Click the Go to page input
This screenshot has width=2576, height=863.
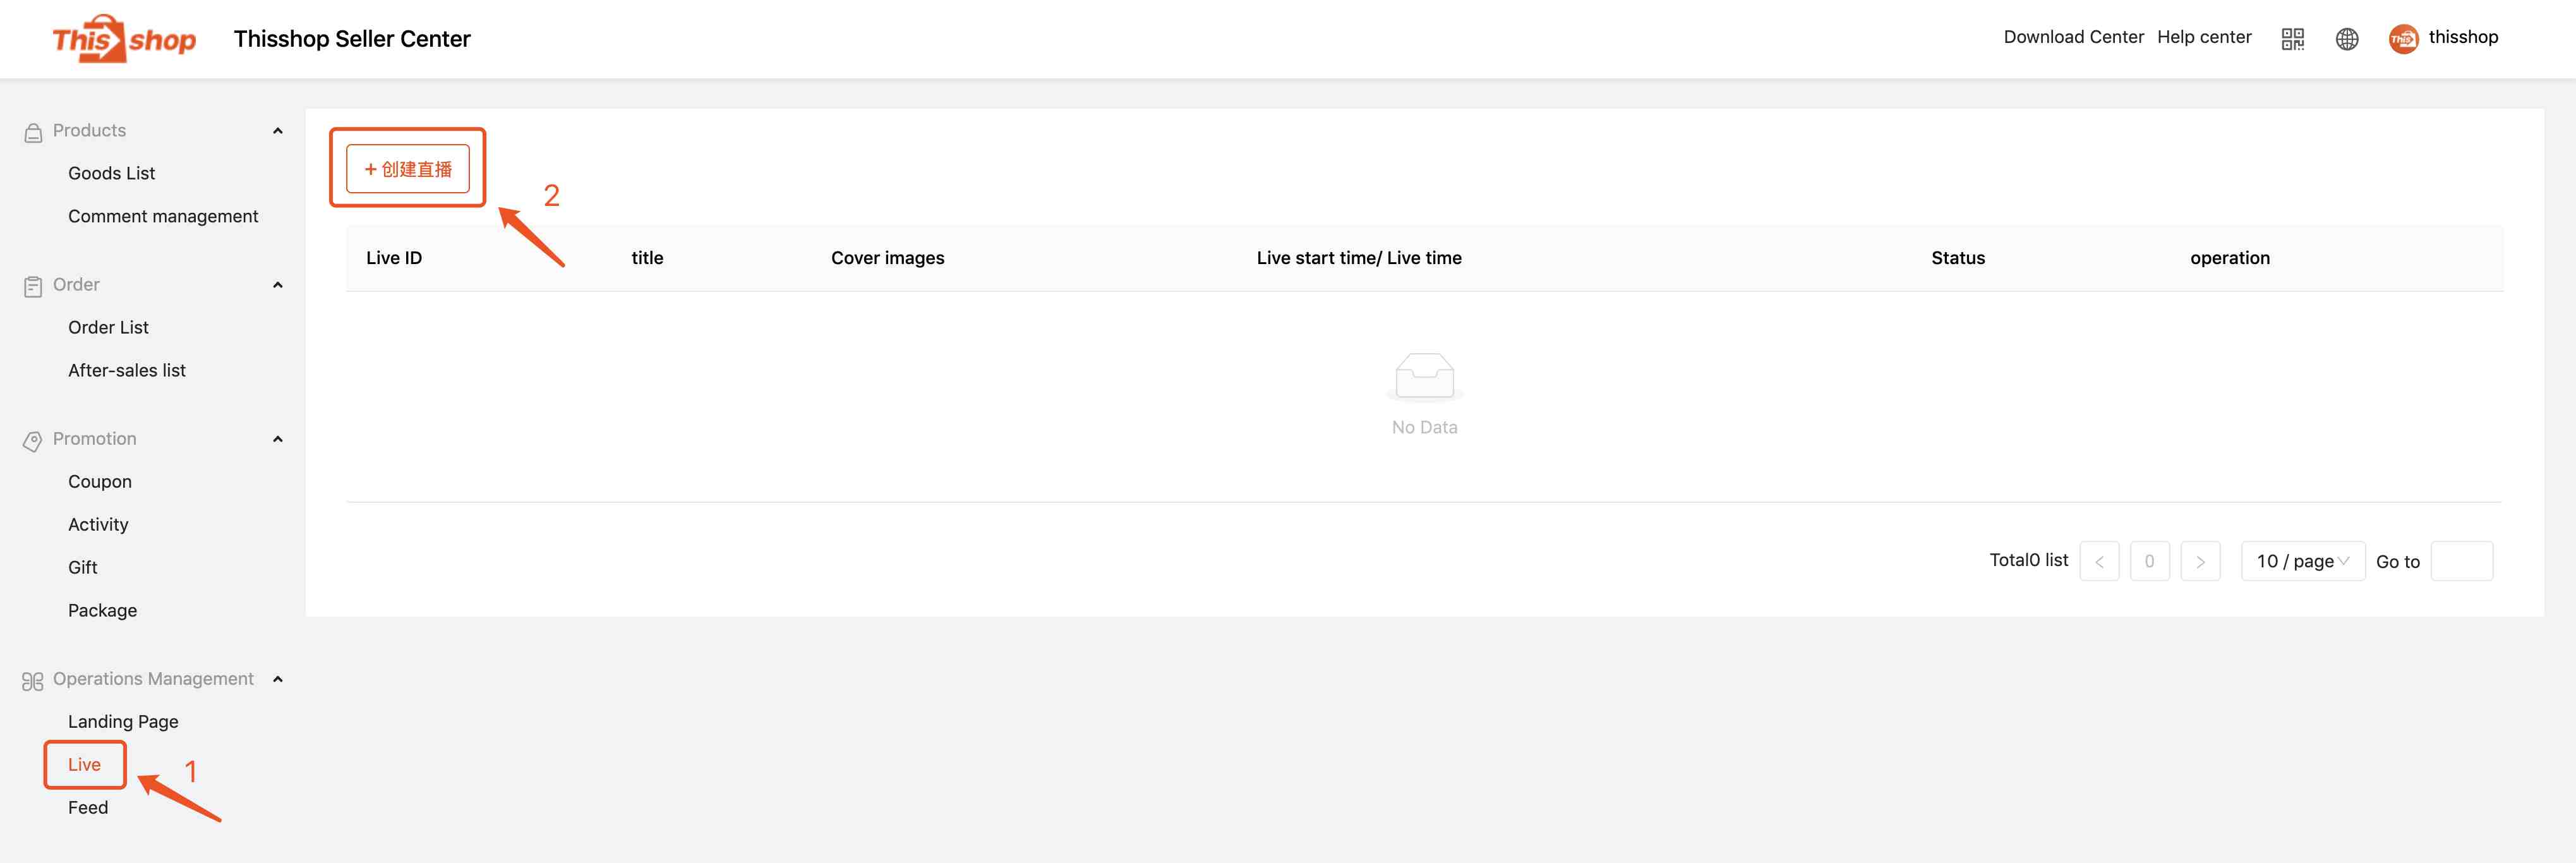(2461, 561)
